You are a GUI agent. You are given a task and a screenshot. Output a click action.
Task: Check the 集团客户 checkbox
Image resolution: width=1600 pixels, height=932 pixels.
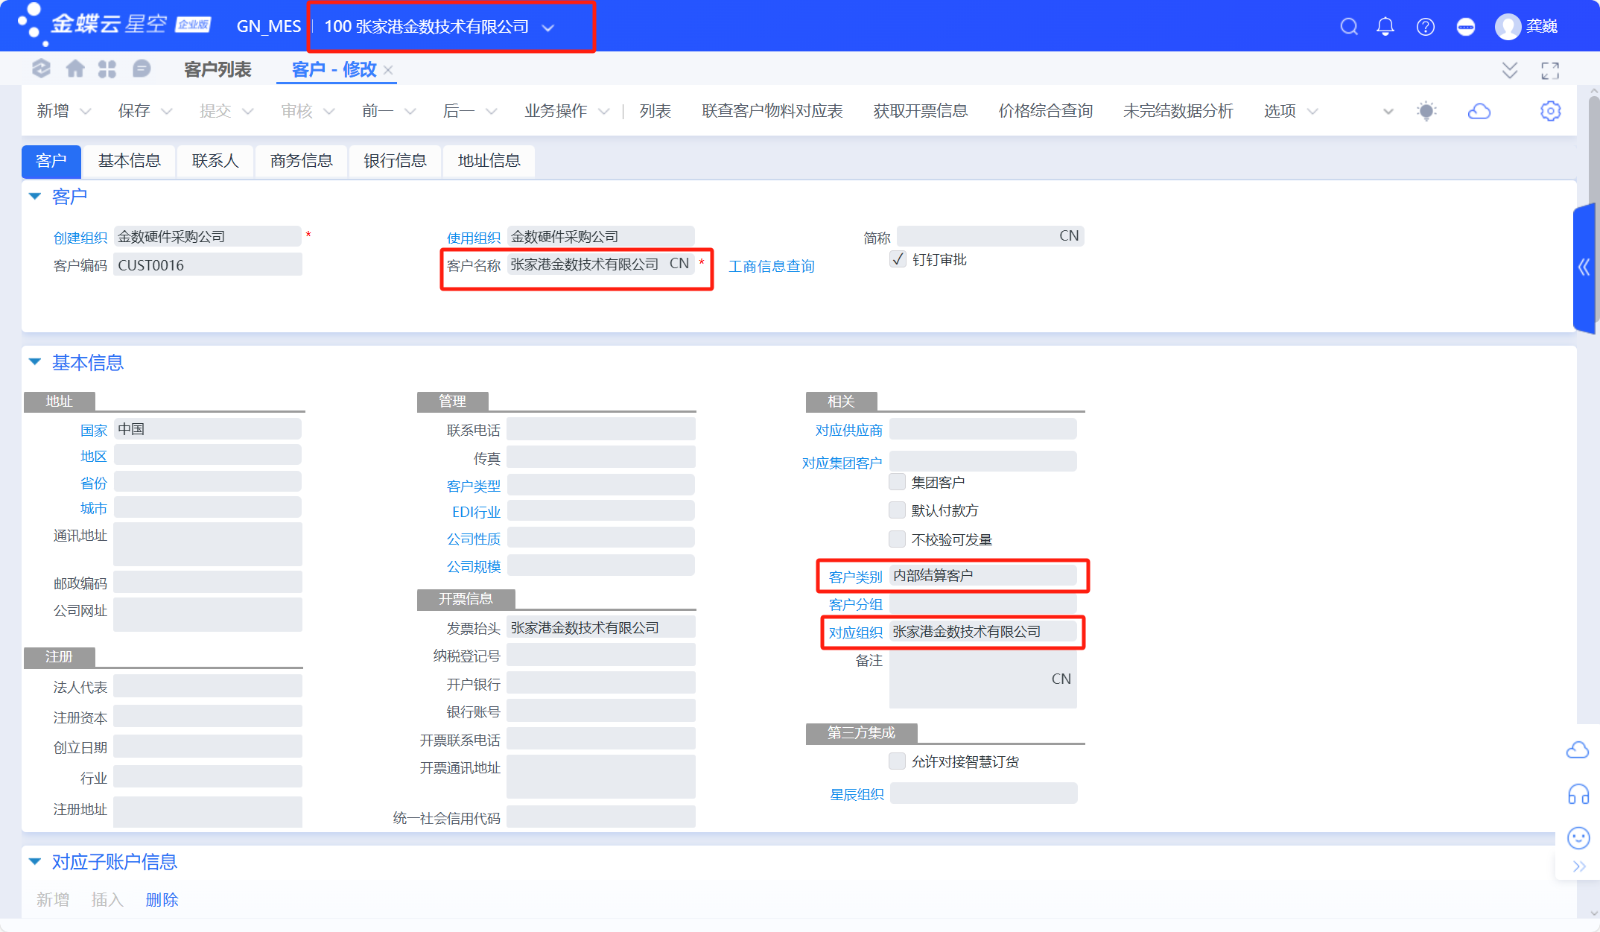[898, 482]
